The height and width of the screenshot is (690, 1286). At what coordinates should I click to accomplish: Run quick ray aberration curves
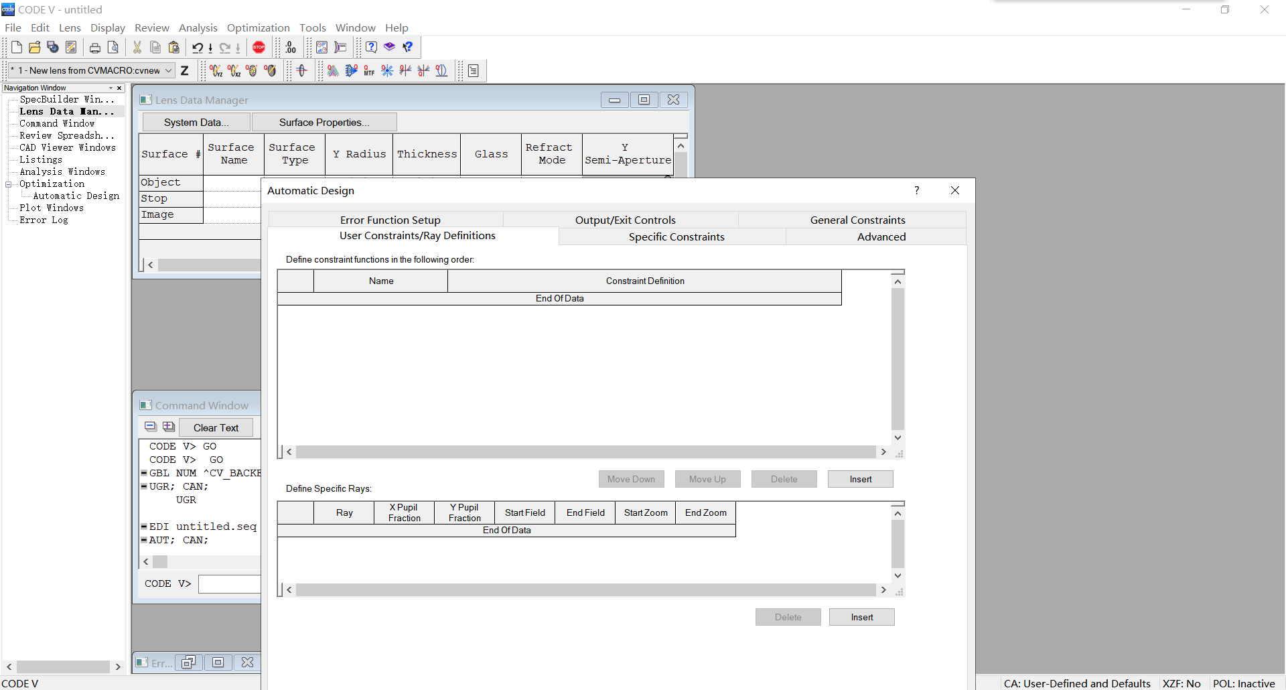pyautogui.click(x=405, y=70)
